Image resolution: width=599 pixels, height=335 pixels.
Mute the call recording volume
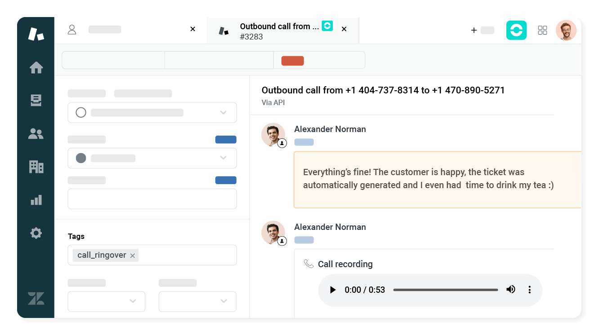(510, 290)
